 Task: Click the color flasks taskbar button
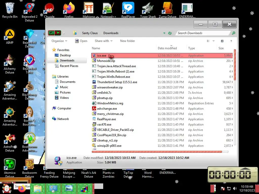(x=84, y=189)
